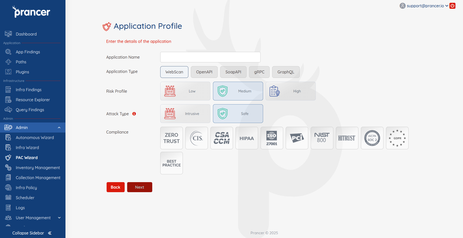This screenshot has height=238, width=463.
Task: Open Query Findings
Action: click(x=30, y=110)
